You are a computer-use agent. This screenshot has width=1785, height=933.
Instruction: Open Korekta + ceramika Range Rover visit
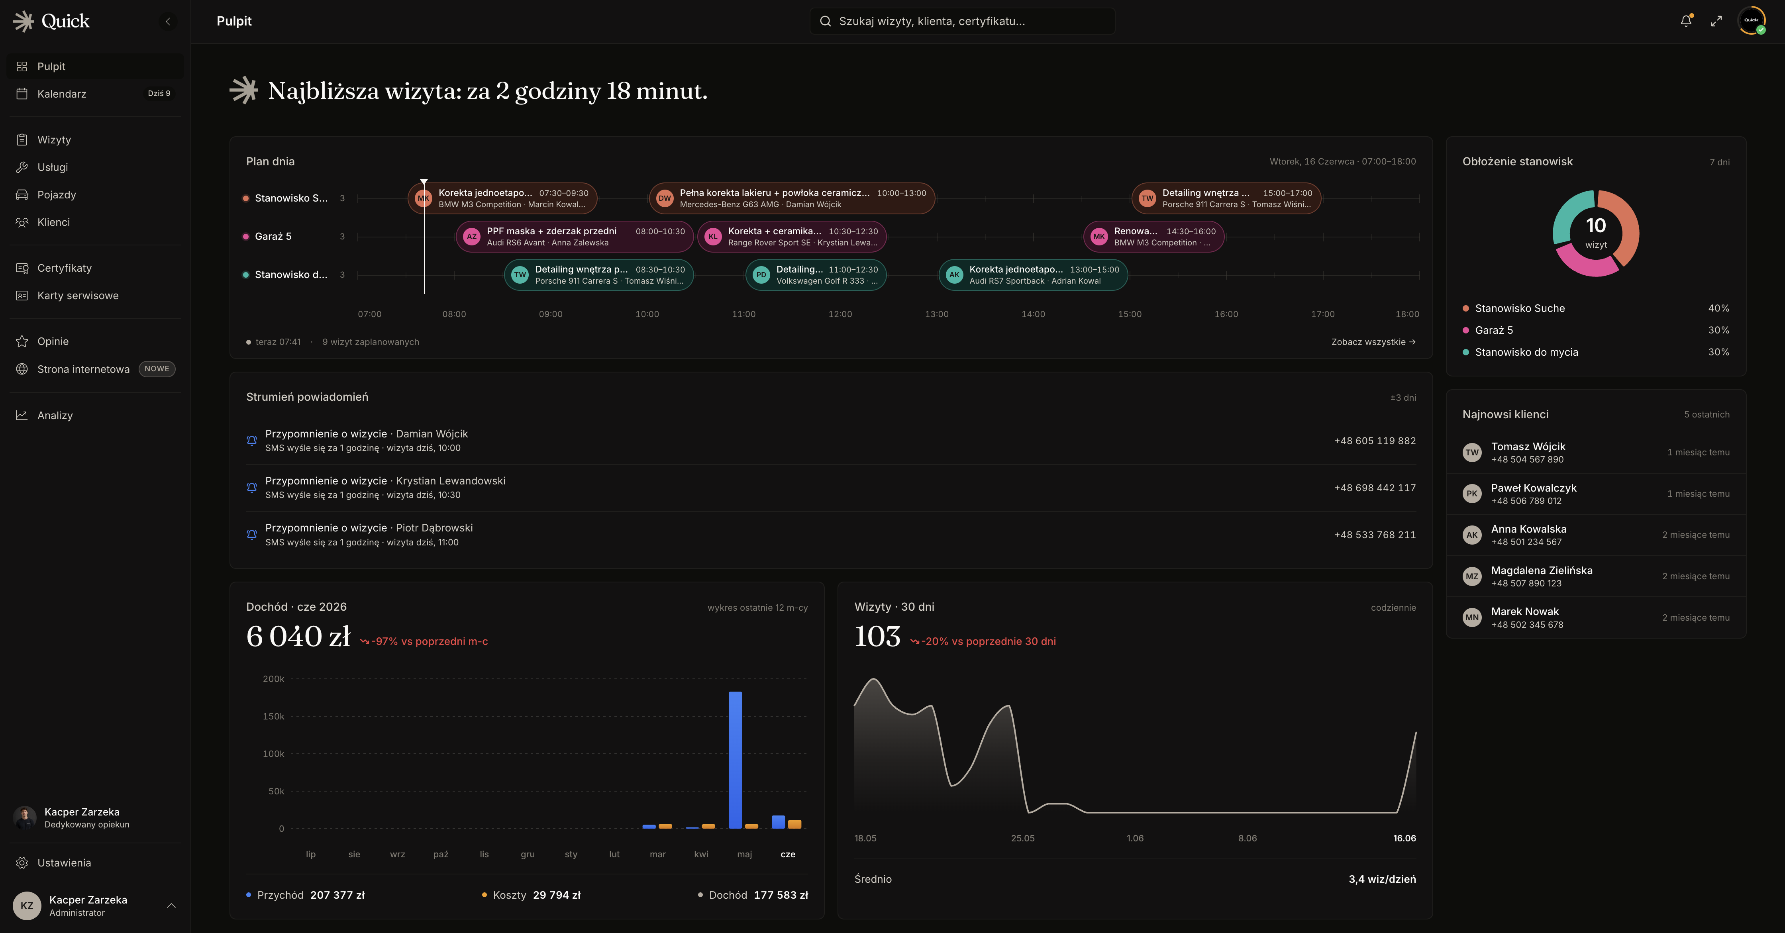(x=792, y=236)
